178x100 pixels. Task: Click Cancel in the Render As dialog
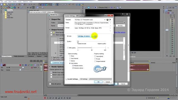point(123,84)
